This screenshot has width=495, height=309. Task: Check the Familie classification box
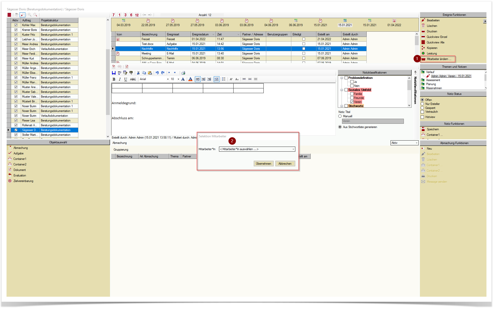coord(352,94)
